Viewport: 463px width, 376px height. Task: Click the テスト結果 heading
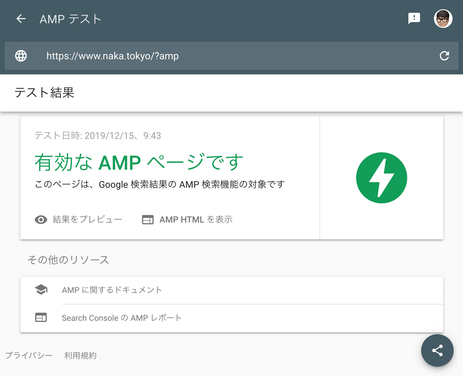click(x=44, y=93)
